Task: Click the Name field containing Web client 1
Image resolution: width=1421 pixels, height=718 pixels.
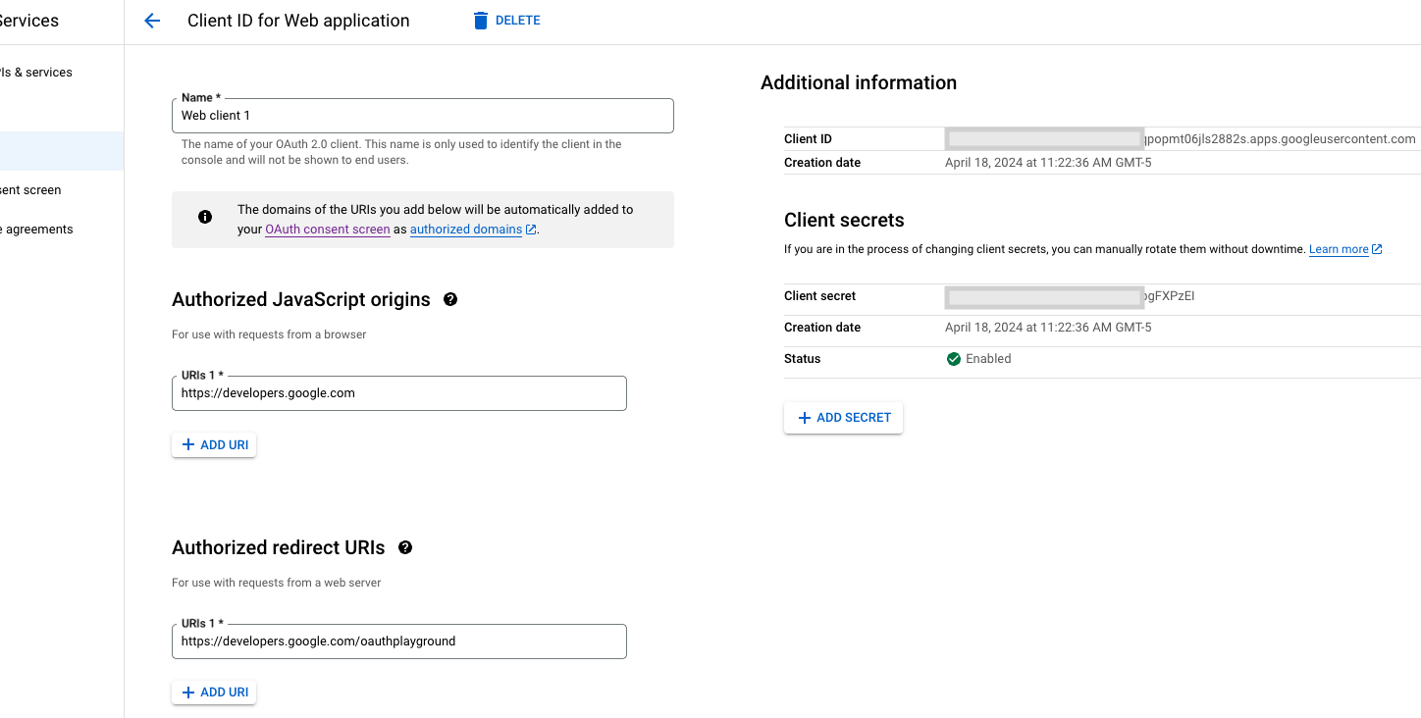Action: click(422, 116)
